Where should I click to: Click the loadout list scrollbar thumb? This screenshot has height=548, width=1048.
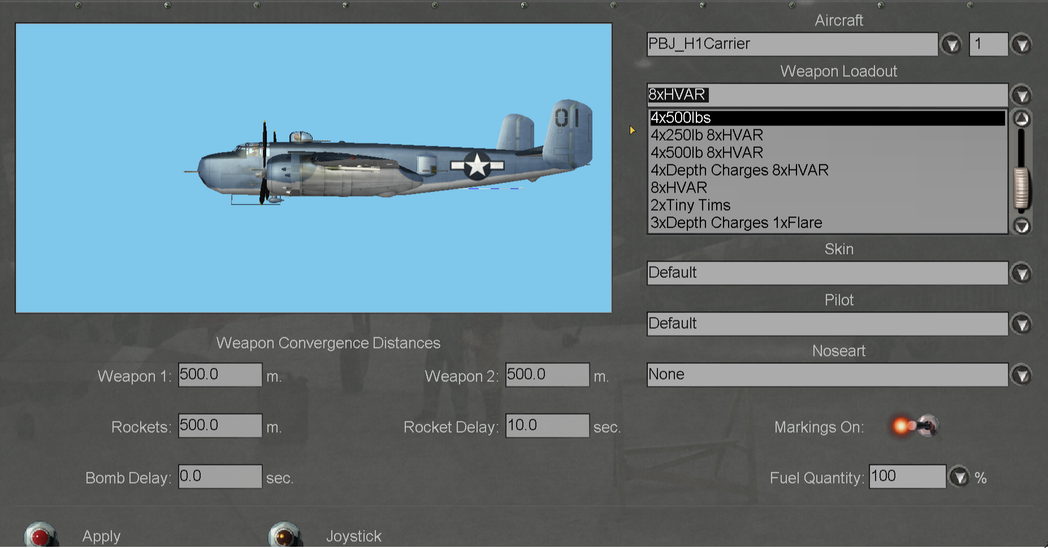point(1021,189)
